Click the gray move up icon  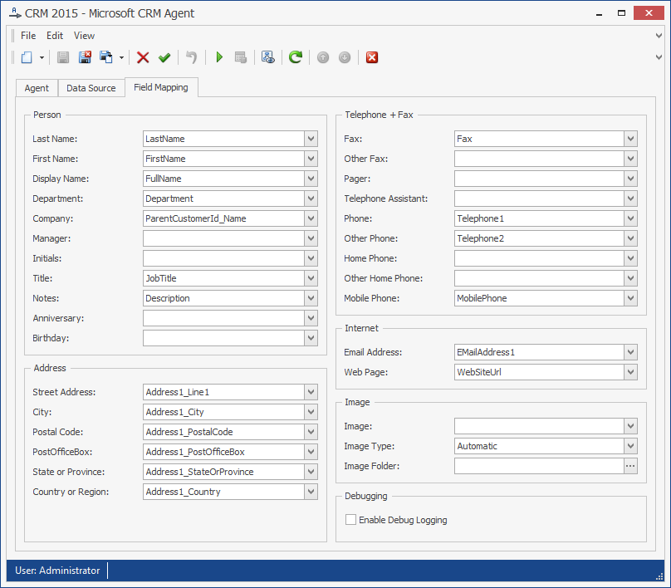click(323, 57)
